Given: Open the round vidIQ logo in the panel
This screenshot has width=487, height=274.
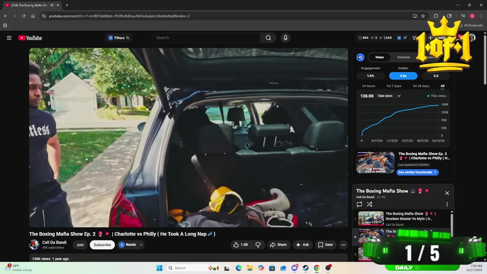Looking at the screenshot, I should coord(360,57).
